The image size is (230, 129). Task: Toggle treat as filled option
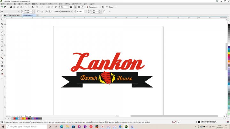(104, 11)
